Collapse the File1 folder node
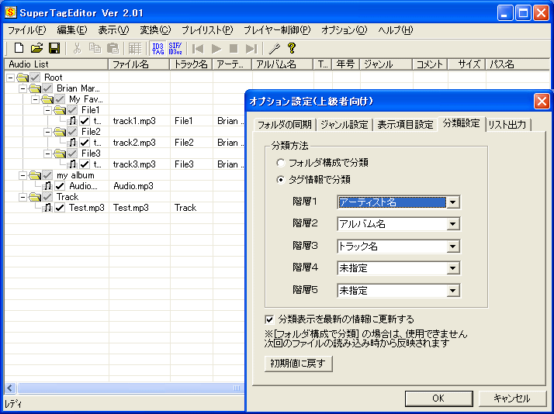 pos(47,110)
